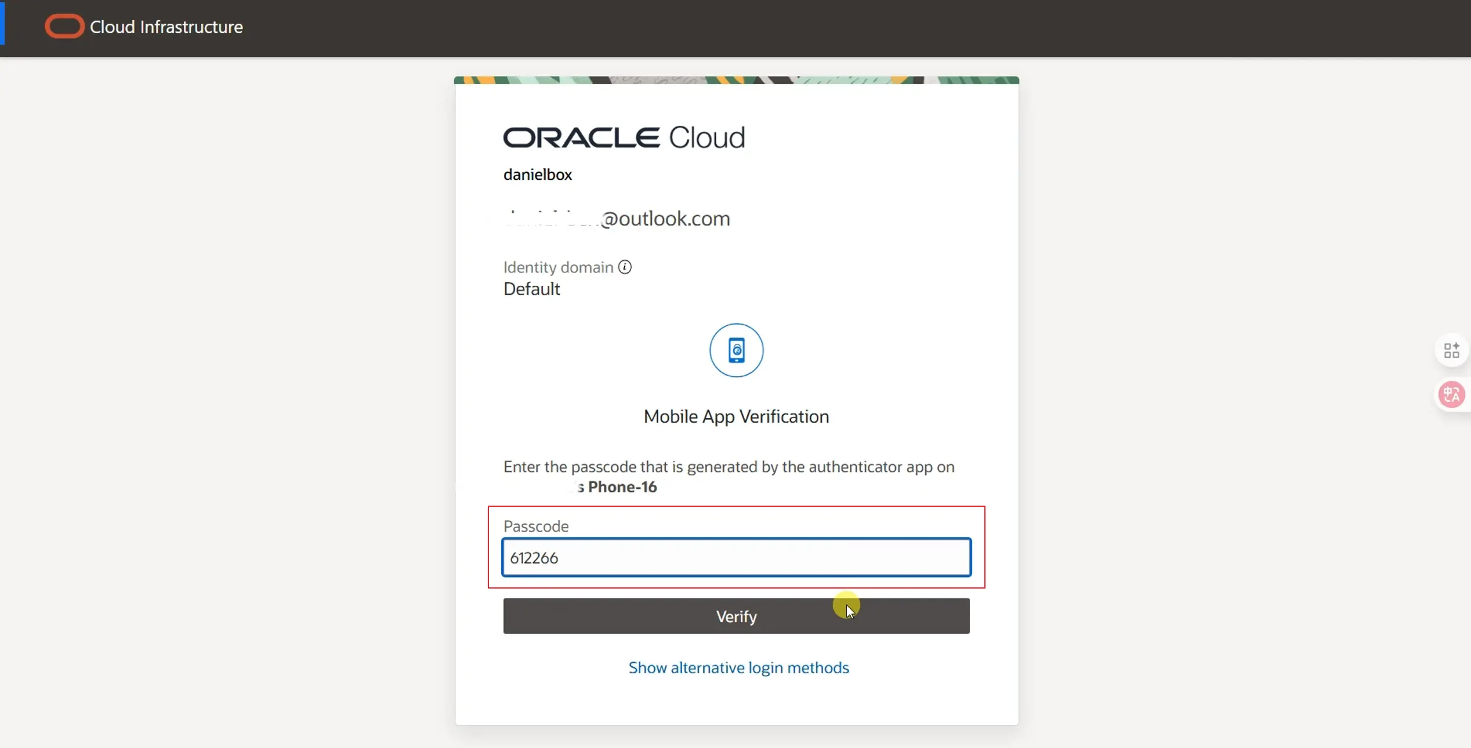Open the grid apps floating side icon
Image resolution: width=1471 pixels, height=748 pixels.
point(1452,350)
